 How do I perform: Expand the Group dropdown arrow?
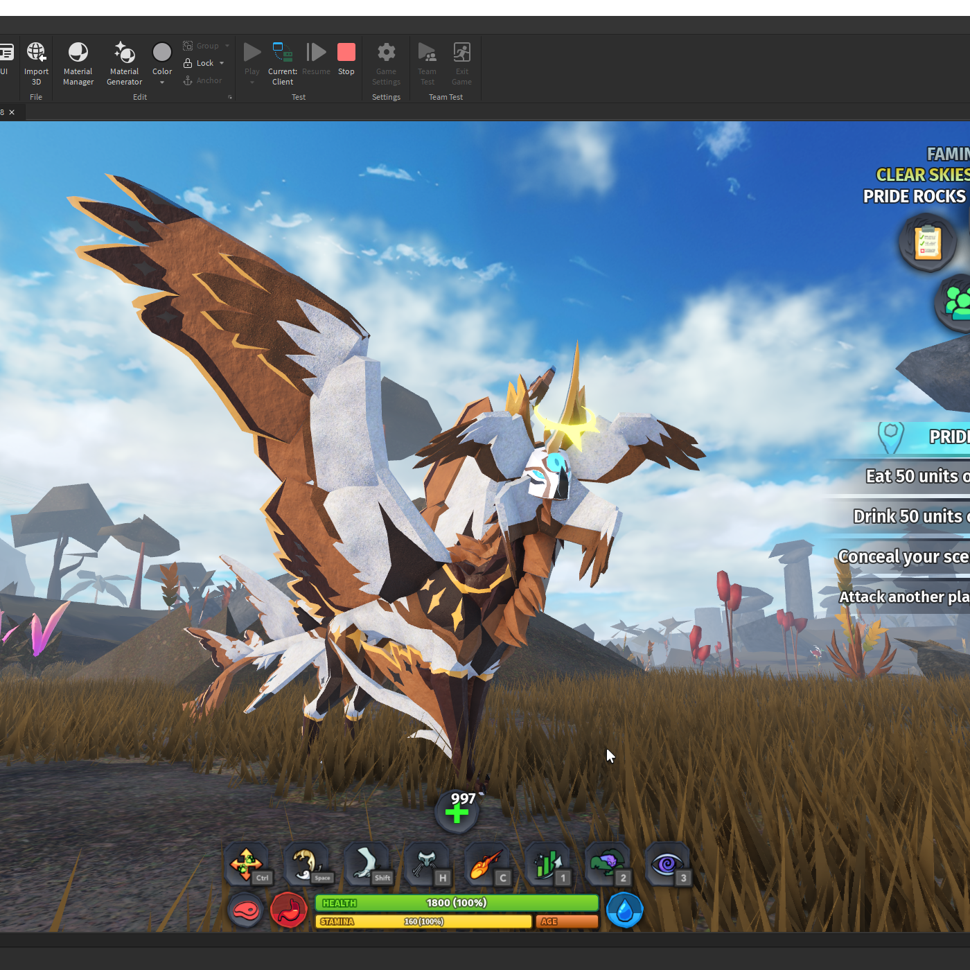tap(227, 46)
